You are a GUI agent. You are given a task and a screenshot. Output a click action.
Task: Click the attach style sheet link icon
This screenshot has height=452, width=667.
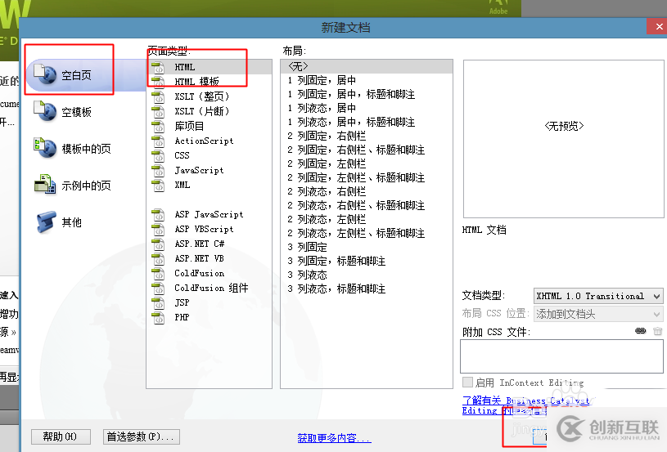(640, 331)
